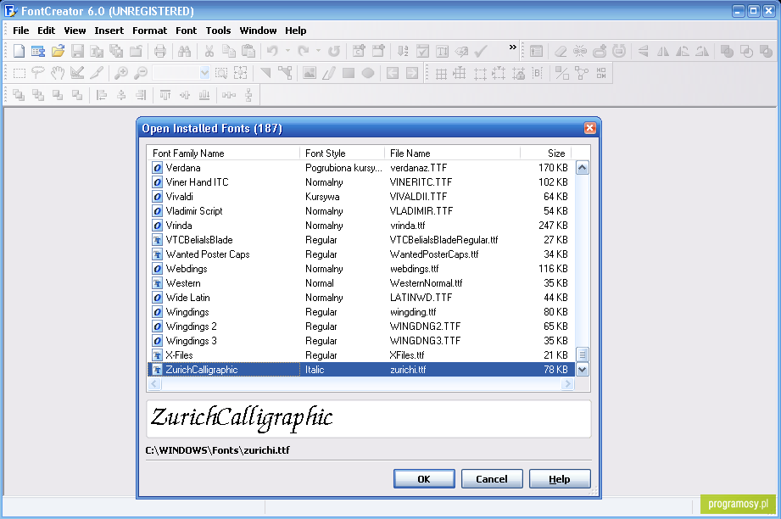
Task: Open the Insert menu
Action: point(109,31)
